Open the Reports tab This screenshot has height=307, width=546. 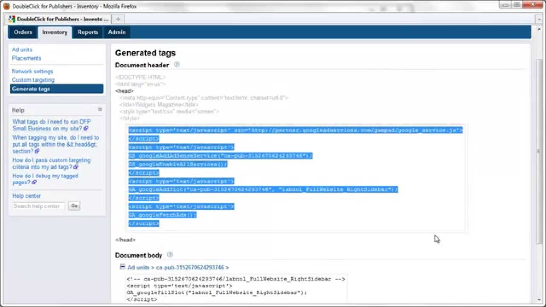87,32
